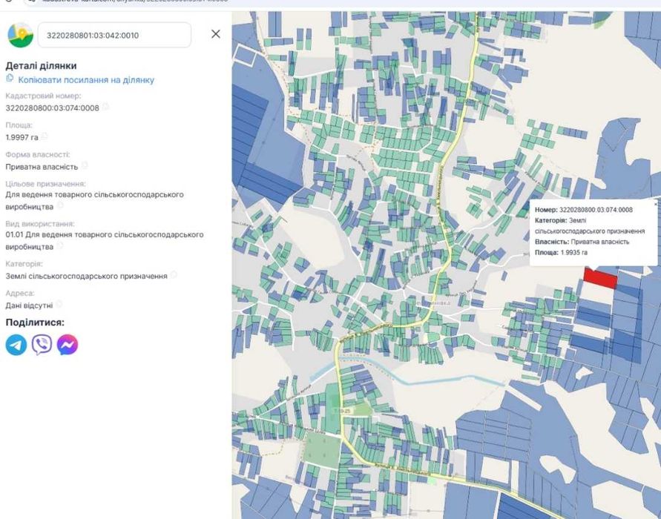Copy the Вид використання value
Screen dimensions: 661x519
(x=60, y=245)
